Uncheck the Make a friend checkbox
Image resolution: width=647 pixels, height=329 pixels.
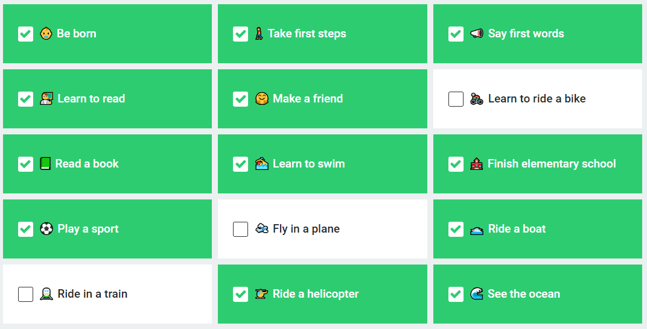(x=240, y=99)
